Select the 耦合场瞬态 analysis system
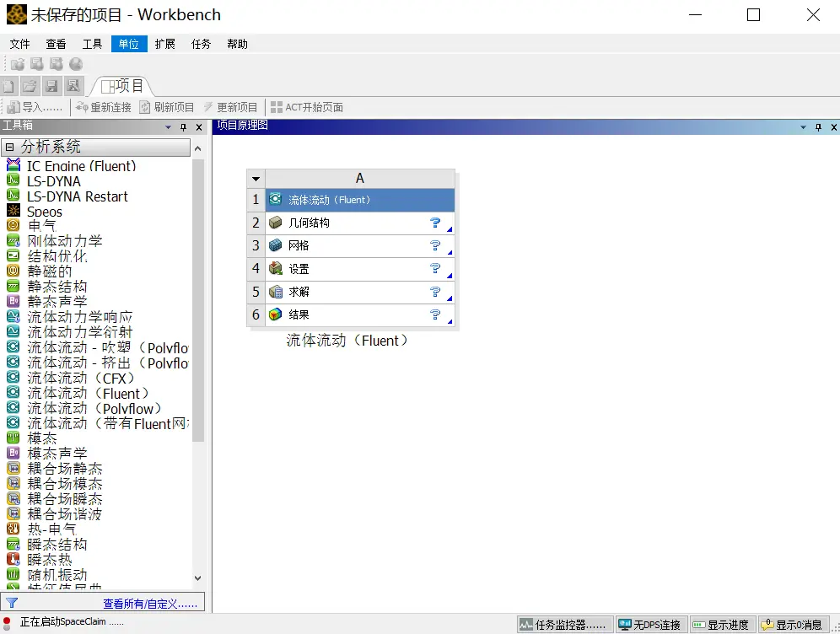 [x=64, y=499]
